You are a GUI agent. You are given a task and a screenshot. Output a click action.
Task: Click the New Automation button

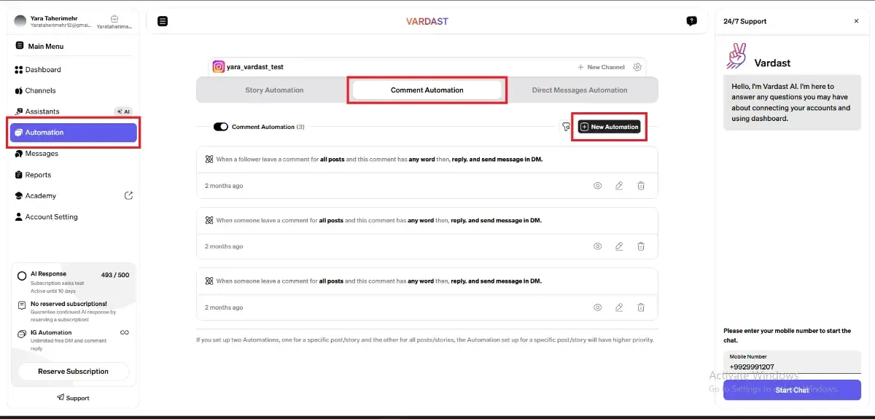pos(609,127)
